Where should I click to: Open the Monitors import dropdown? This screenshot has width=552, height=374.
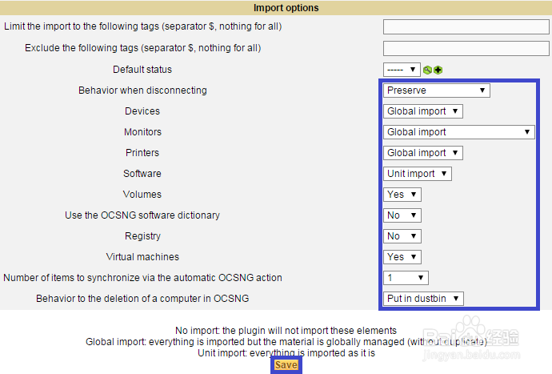(458, 132)
